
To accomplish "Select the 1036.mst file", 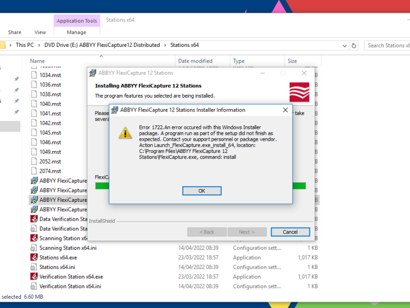I will pos(50,85).
